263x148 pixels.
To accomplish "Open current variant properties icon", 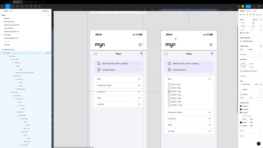I will tap(261, 46).
